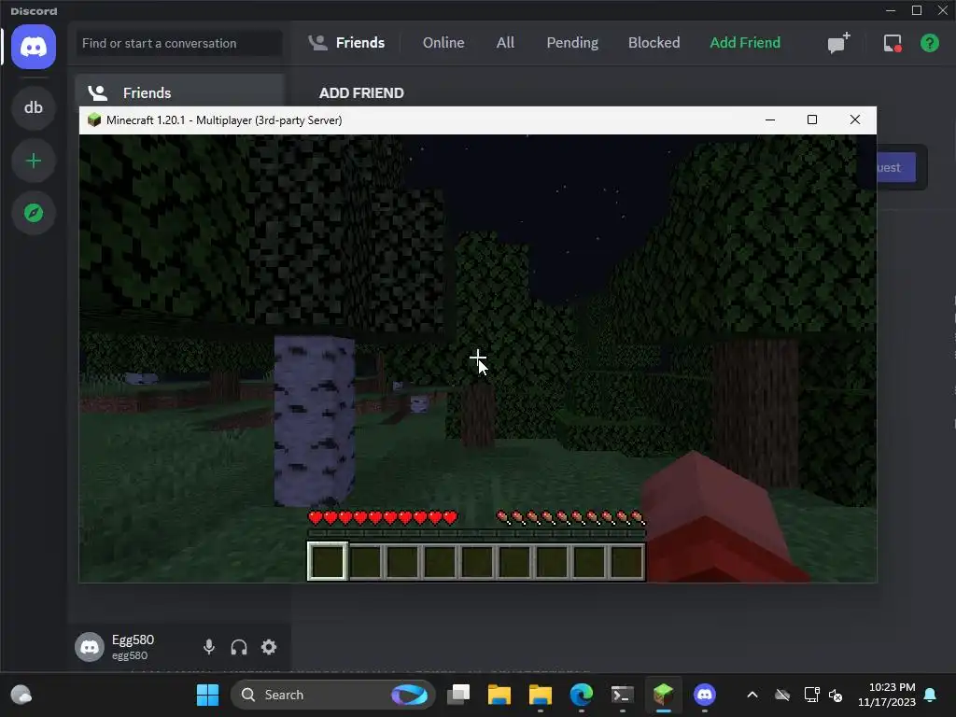Open the first File Explorer taskbar icon
The height and width of the screenshot is (717, 956).
pyautogui.click(x=499, y=695)
